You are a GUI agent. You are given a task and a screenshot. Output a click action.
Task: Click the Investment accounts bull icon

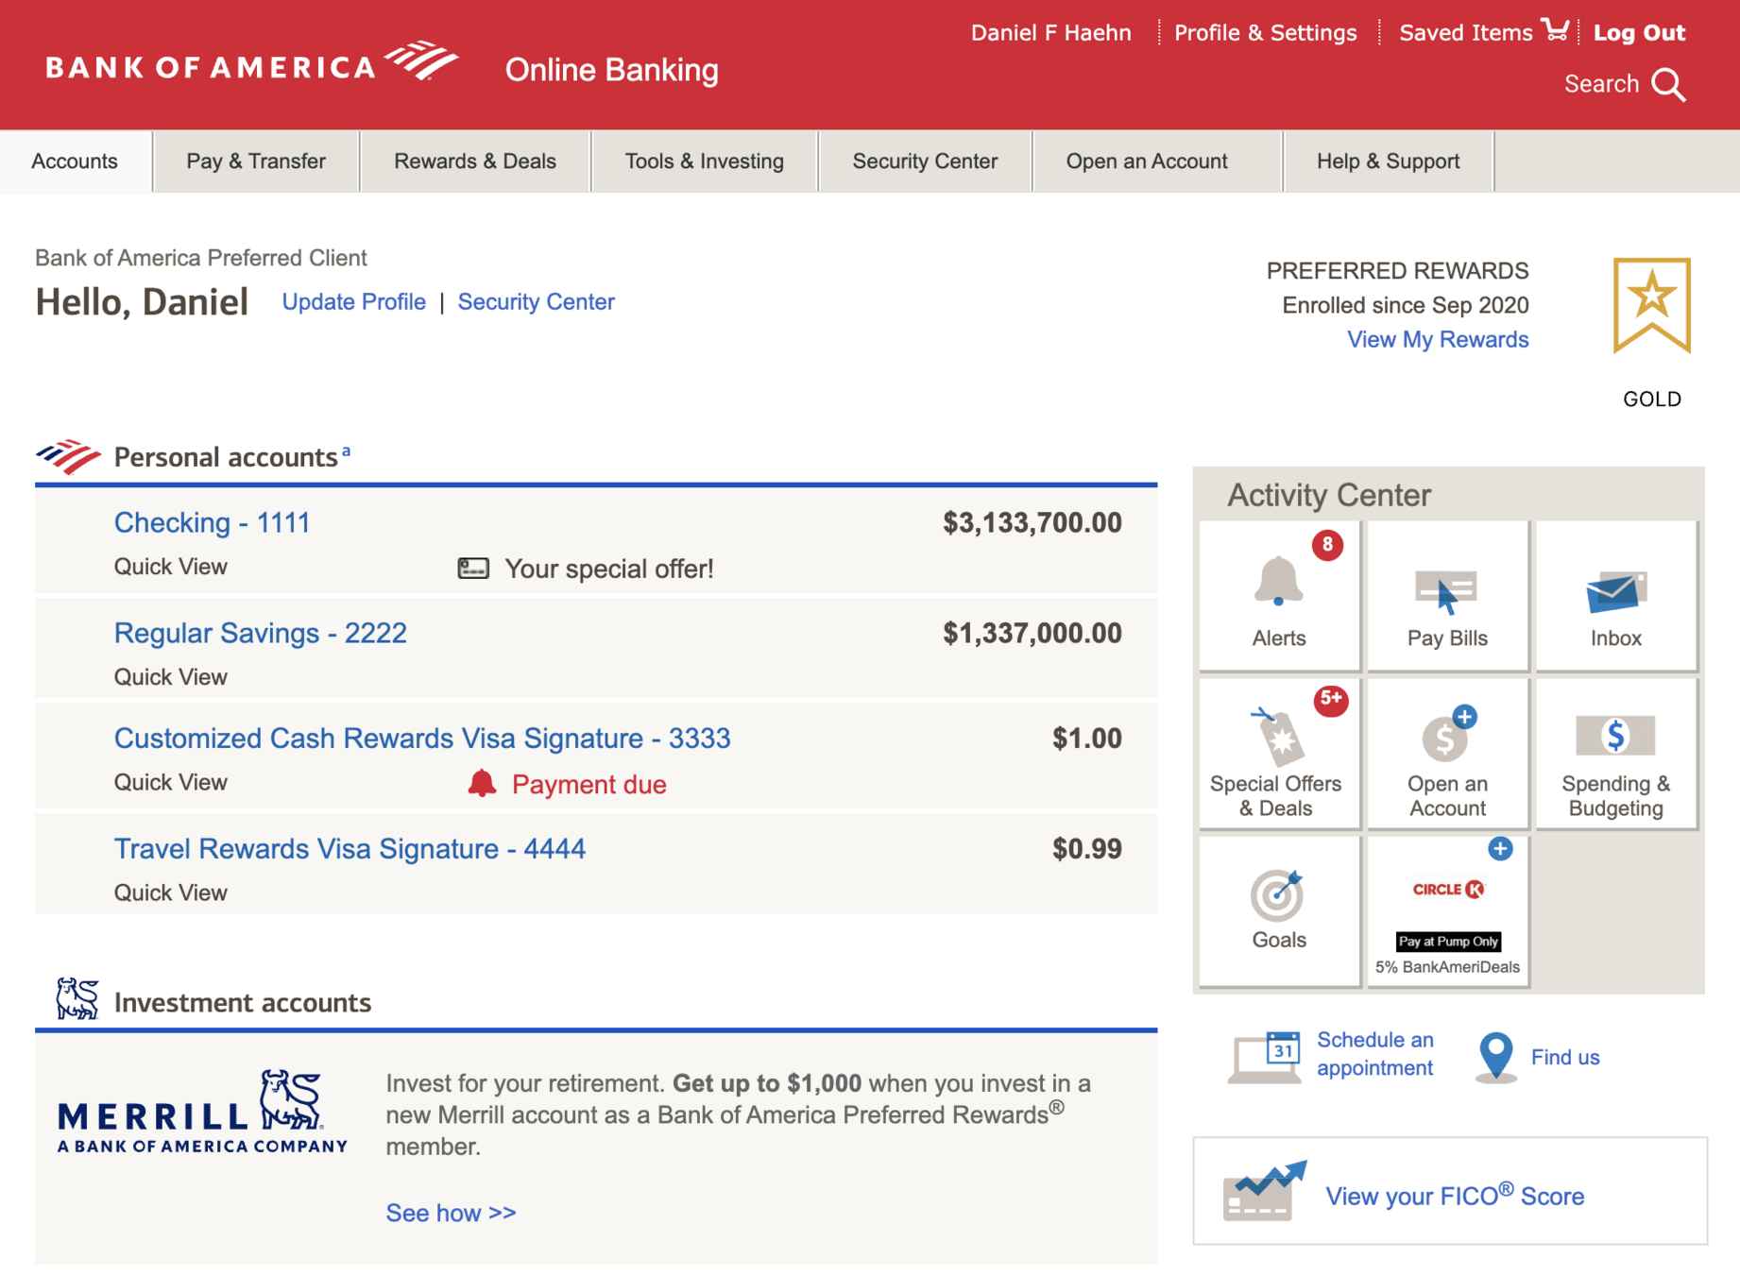77,998
